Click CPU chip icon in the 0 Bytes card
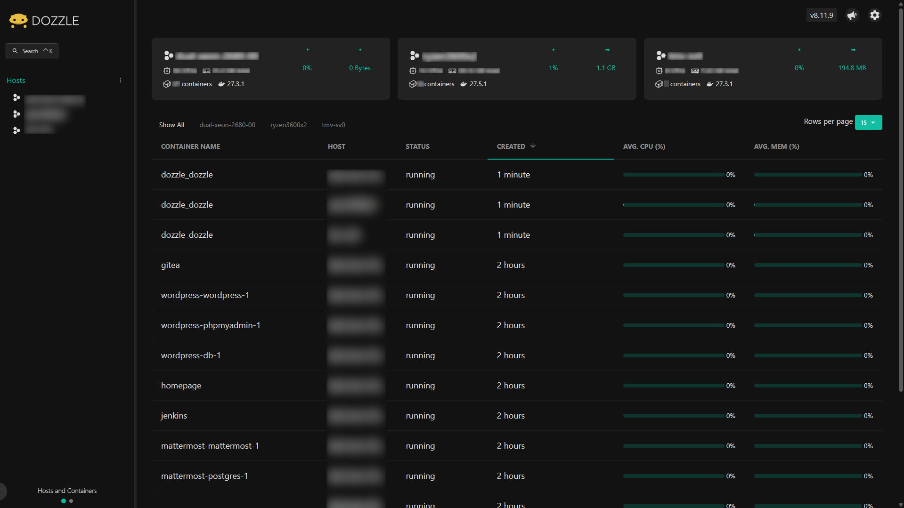 point(167,71)
